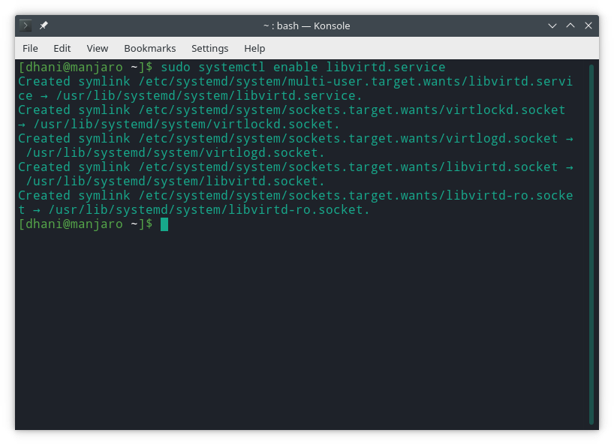The width and height of the screenshot is (614, 445).
Task: Click the '[dhani@manjaro ~]$' prompt on the last line
Action: tap(86, 224)
